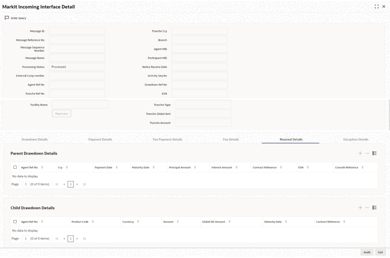Focus the Message Sequence Number field
The width and height of the screenshot is (390, 258).
click(77, 49)
